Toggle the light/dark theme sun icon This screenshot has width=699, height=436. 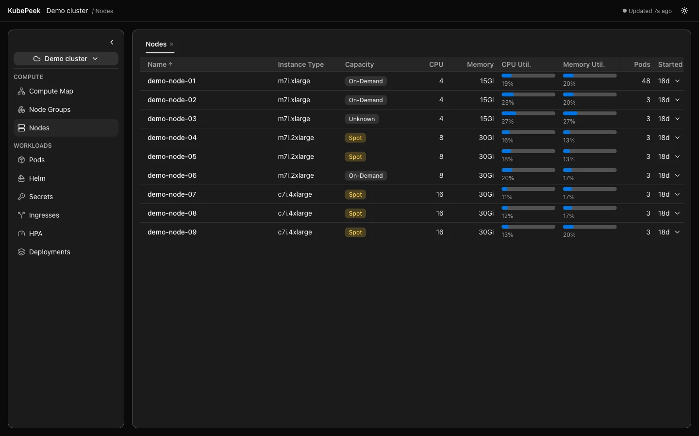pyautogui.click(x=684, y=11)
